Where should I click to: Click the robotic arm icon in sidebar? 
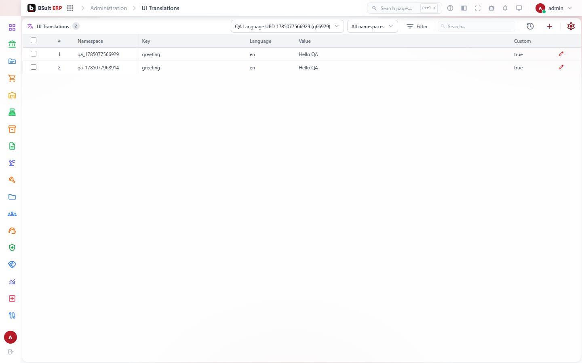[x=12, y=163]
